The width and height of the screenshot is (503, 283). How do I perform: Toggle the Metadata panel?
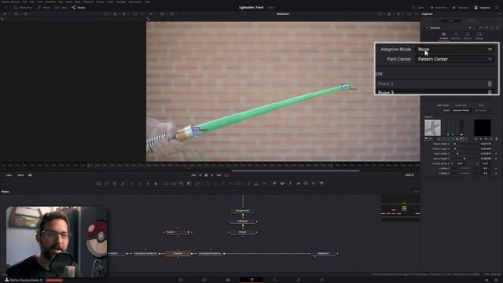[461, 7]
